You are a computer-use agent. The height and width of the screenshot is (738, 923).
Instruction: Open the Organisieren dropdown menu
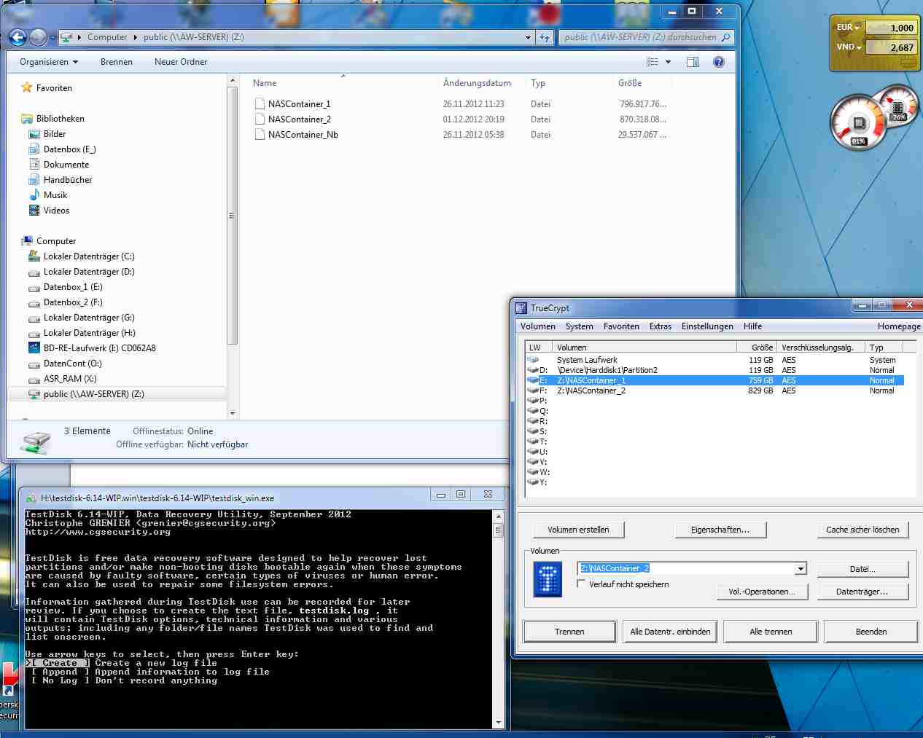49,62
